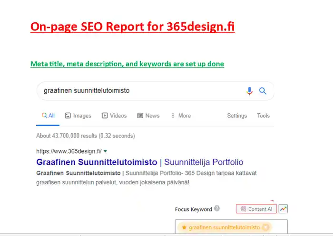Switch to the Videos tab

[114, 116]
